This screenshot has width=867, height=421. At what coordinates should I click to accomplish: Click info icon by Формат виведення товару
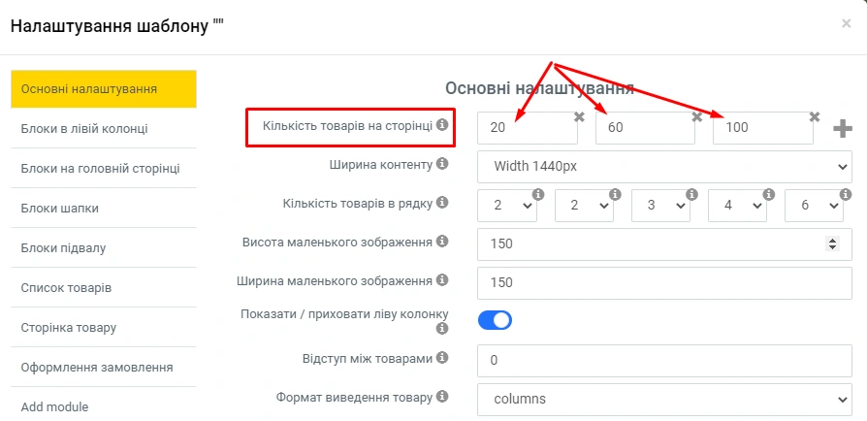coord(442,397)
